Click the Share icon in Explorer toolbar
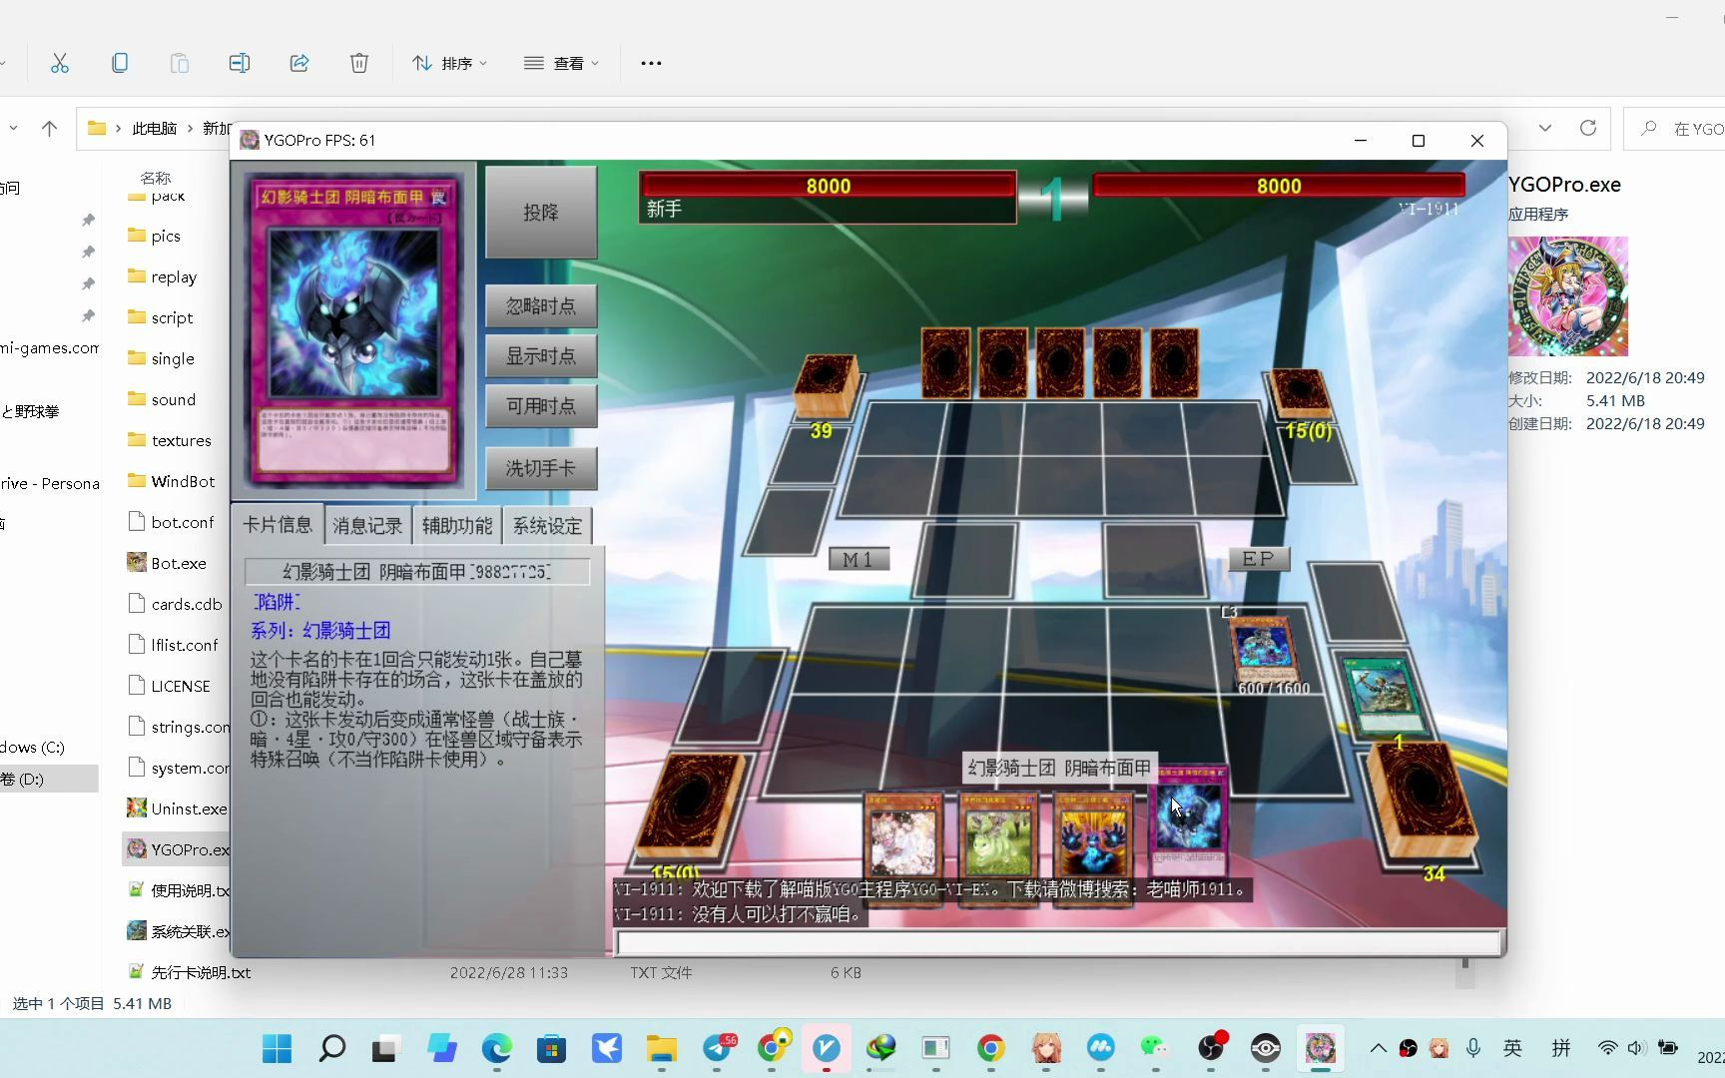The image size is (1725, 1078). click(299, 63)
